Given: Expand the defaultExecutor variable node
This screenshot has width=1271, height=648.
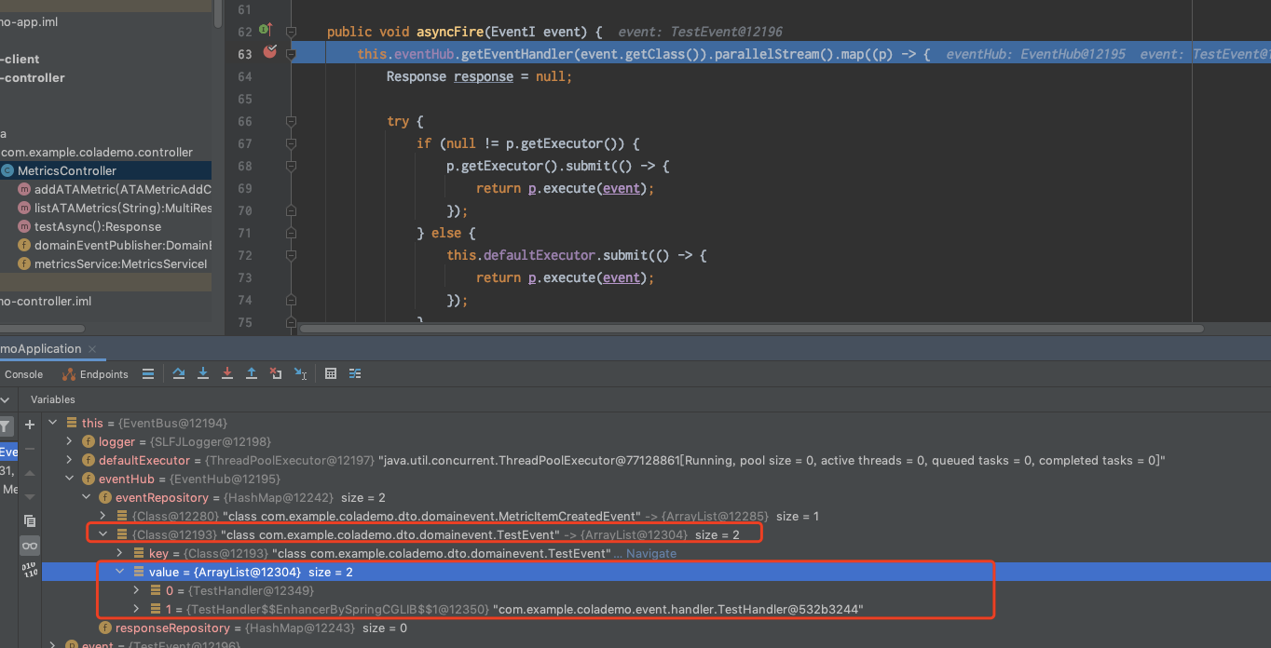Looking at the screenshot, I should [69, 460].
